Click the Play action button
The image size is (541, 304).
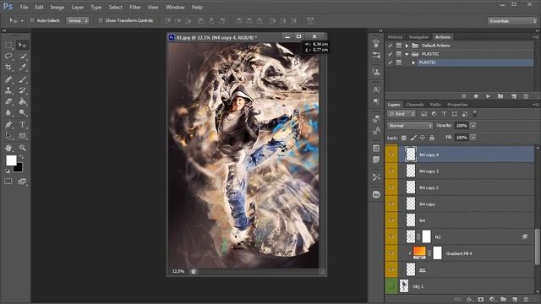pos(488,96)
